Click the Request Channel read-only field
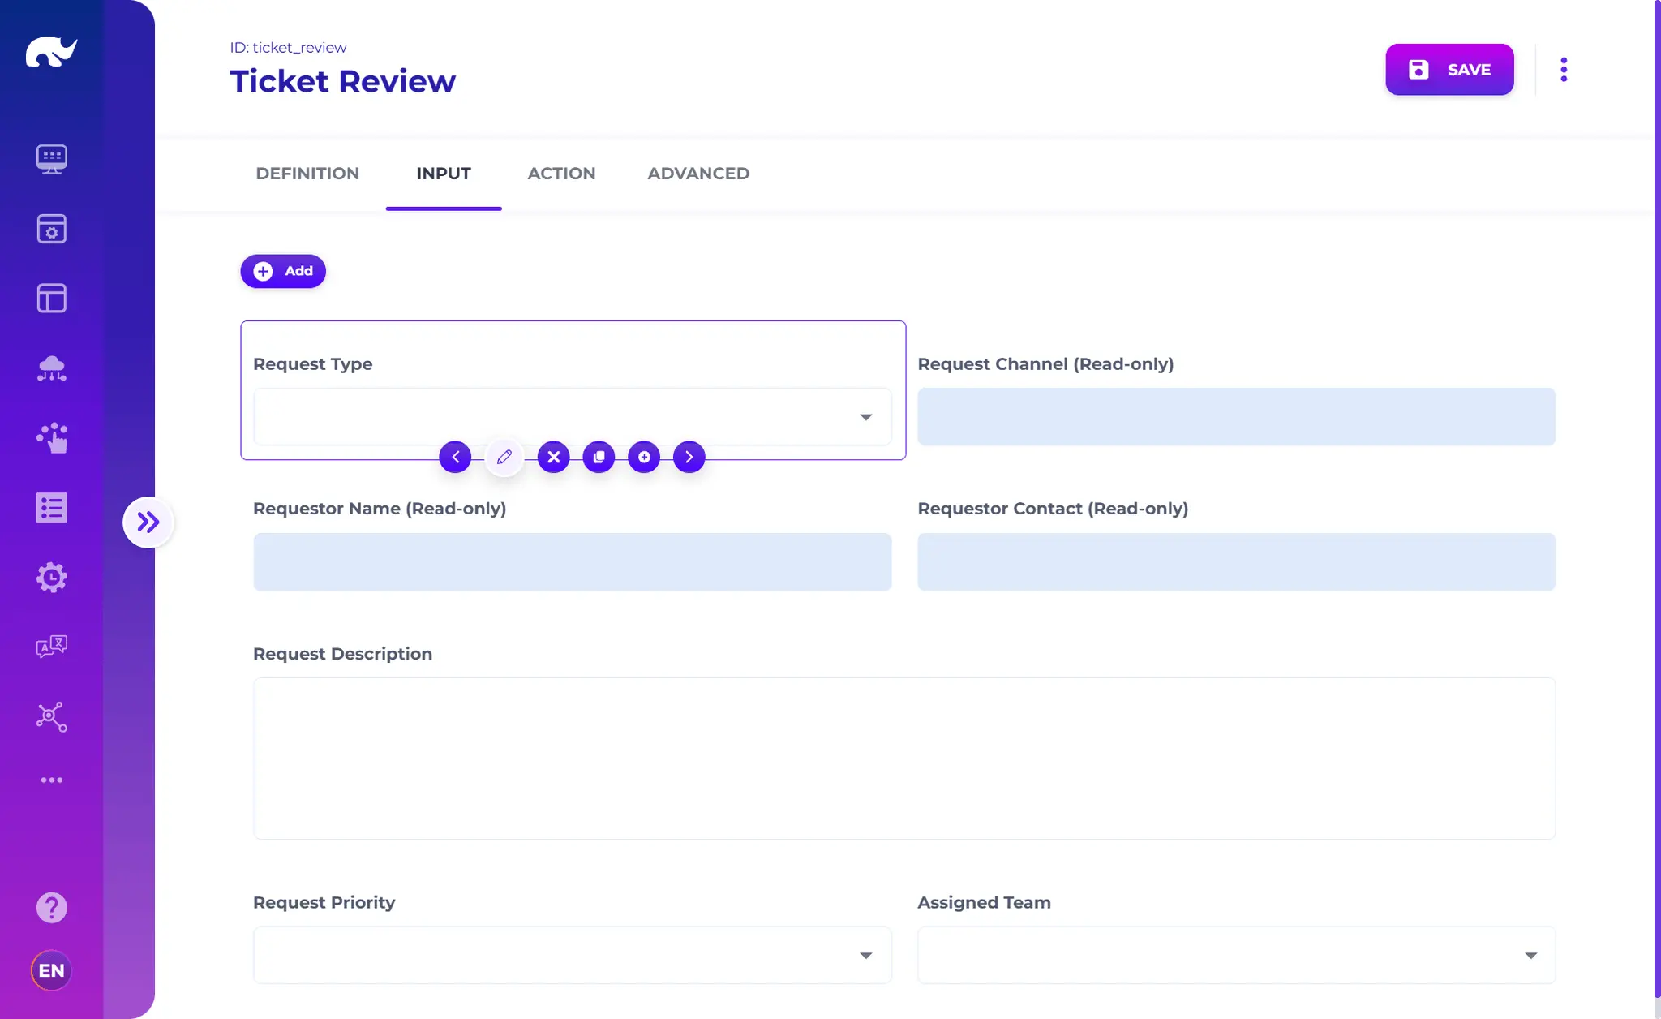1661x1019 pixels. [1237, 416]
